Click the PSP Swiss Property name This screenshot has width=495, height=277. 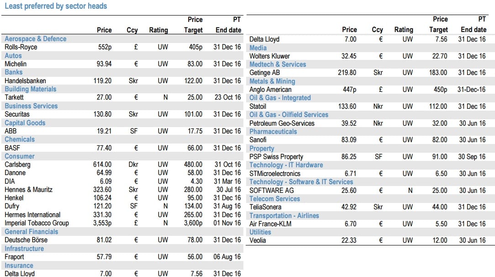276,157
